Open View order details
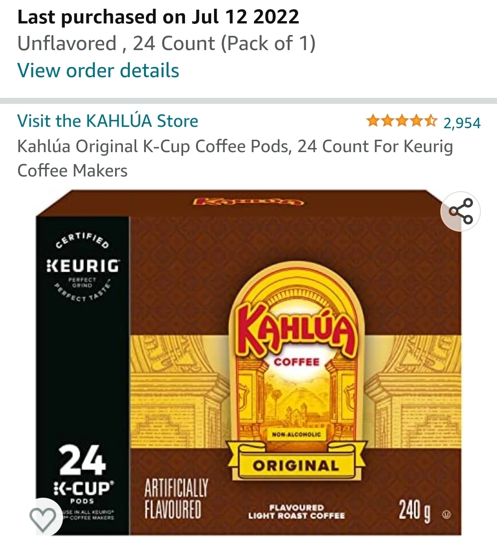 [98, 70]
